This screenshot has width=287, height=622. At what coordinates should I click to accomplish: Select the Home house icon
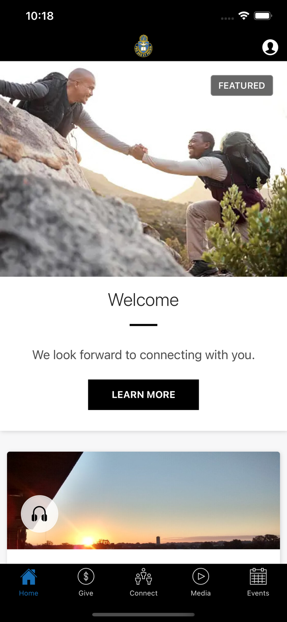(x=29, y=576)
